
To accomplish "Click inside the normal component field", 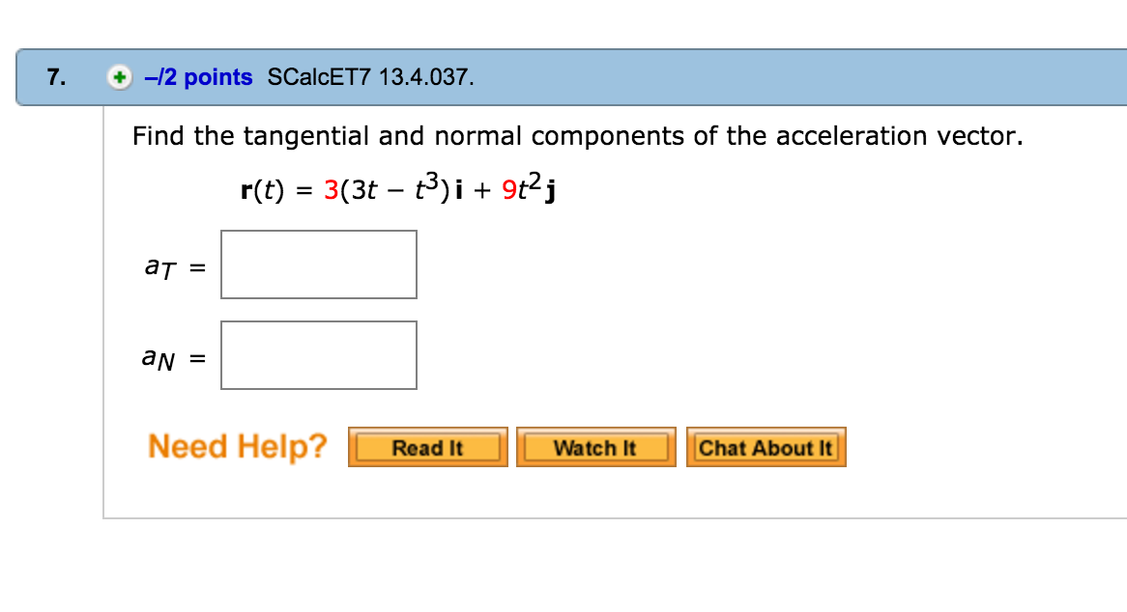I will (319, 354).
